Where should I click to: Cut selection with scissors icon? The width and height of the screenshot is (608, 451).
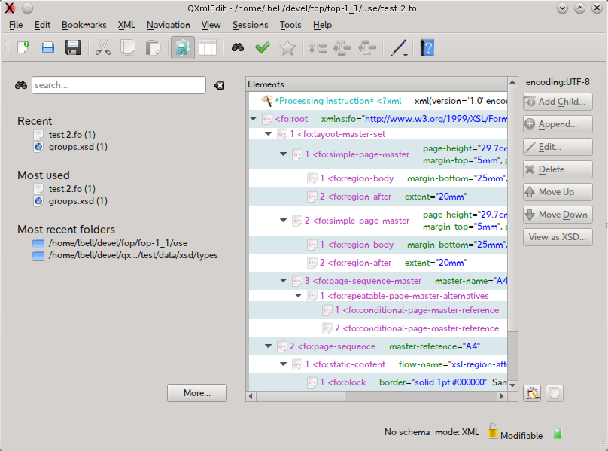(103, 47)
